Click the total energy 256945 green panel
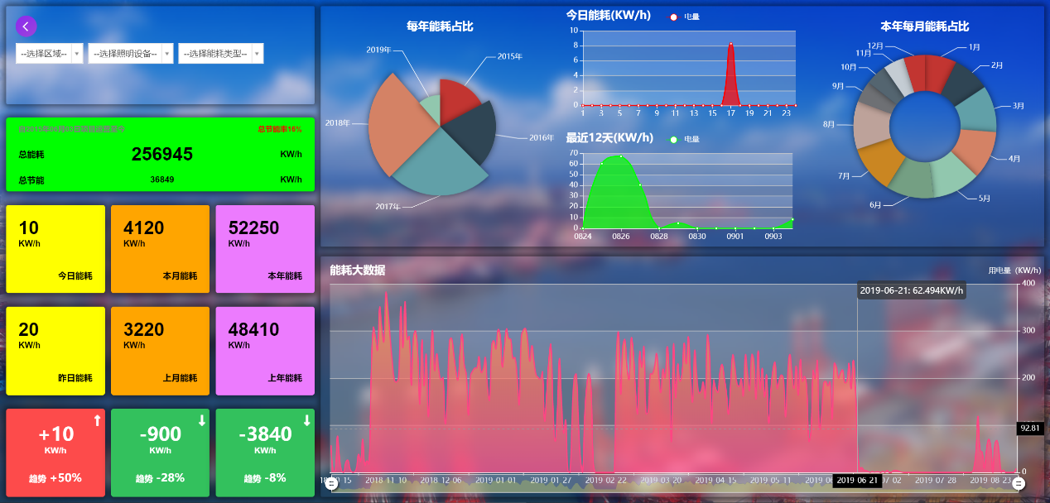The width and height of the screenshot is (1050, 503). [x=160, y=155]
